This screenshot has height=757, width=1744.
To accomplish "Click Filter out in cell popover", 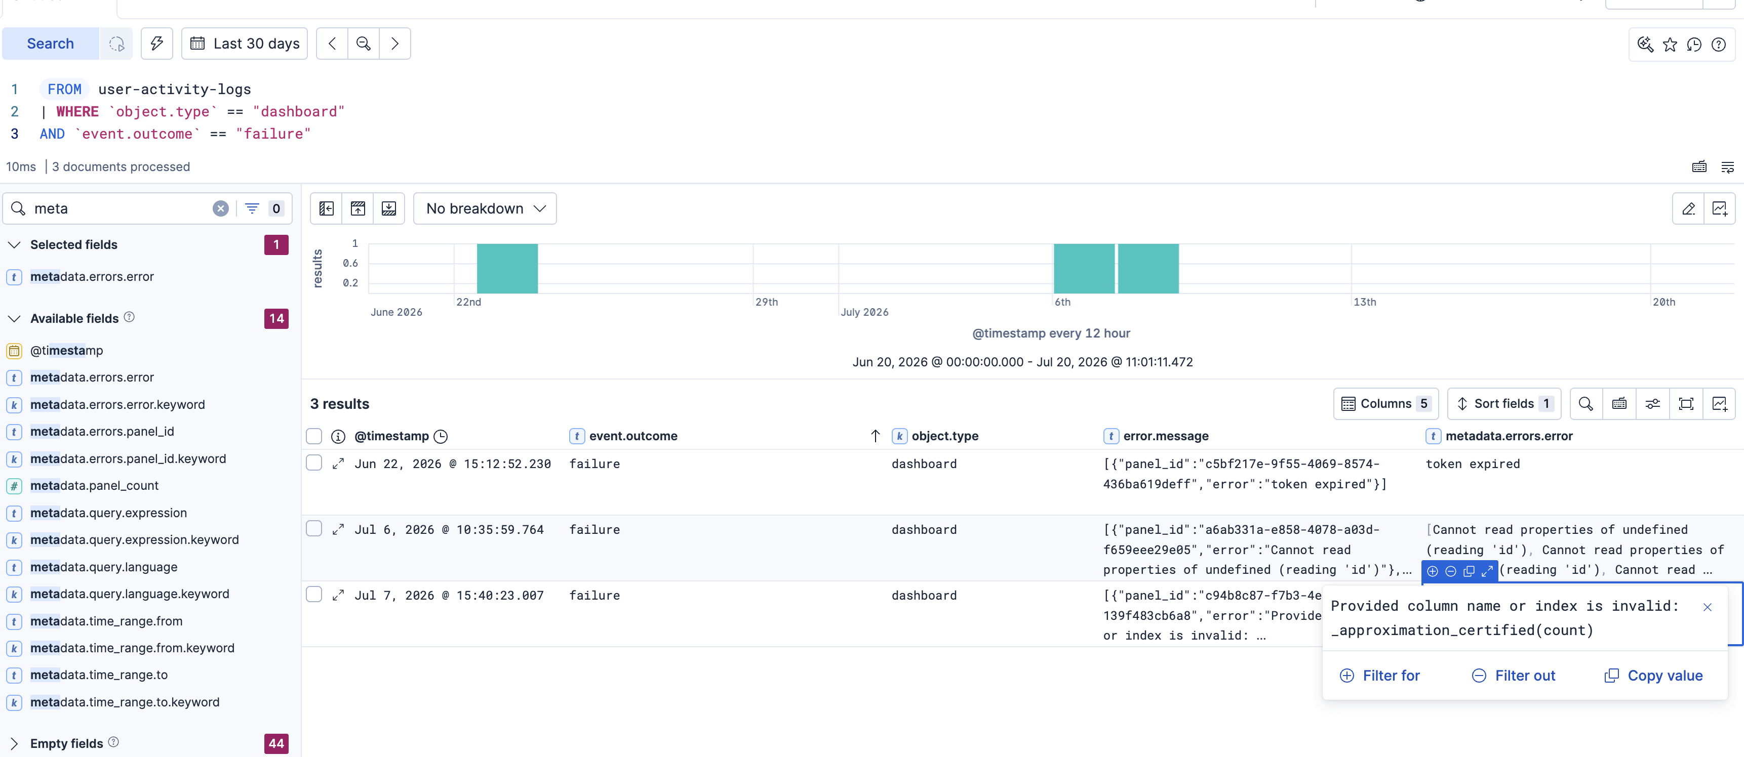I will (x=1514, y=676).
